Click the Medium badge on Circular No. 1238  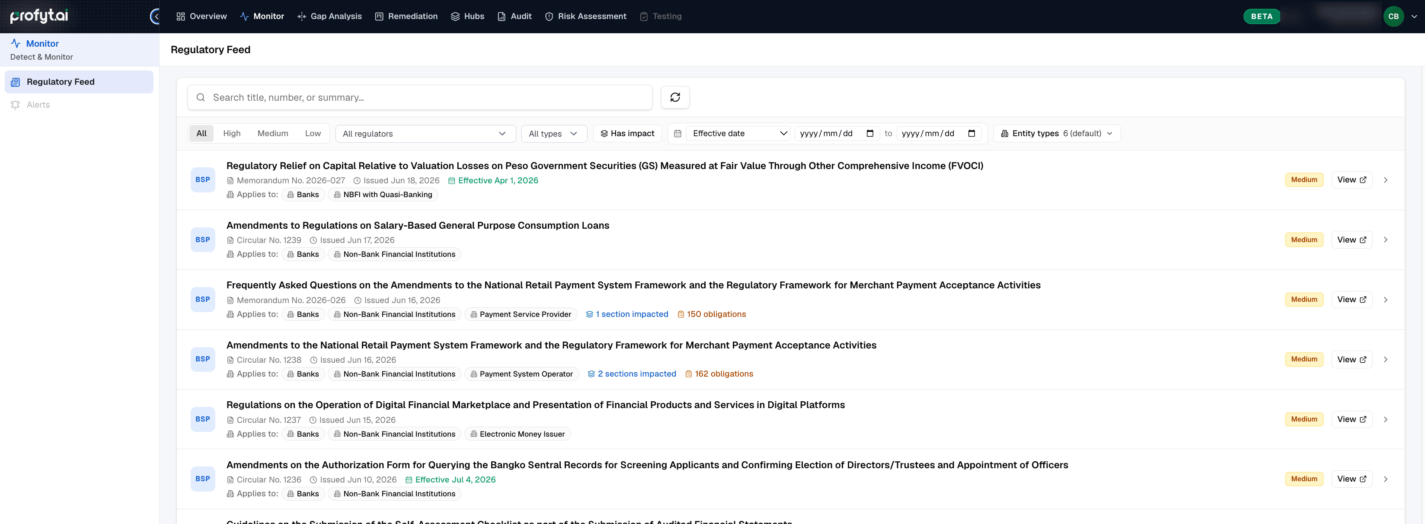1304,359
